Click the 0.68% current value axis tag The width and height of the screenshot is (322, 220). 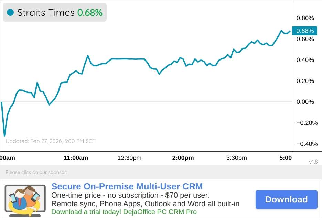pos(305,31)
